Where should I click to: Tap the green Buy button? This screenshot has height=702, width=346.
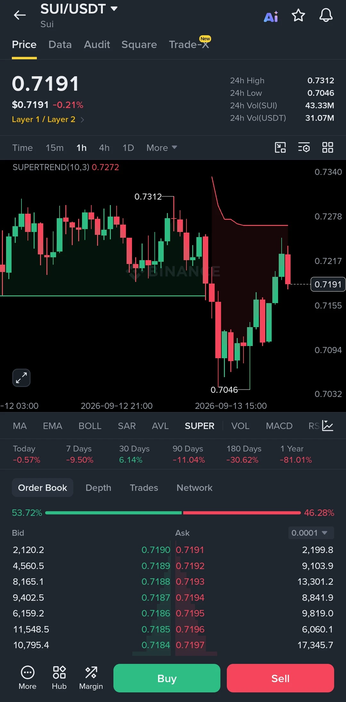167,678
